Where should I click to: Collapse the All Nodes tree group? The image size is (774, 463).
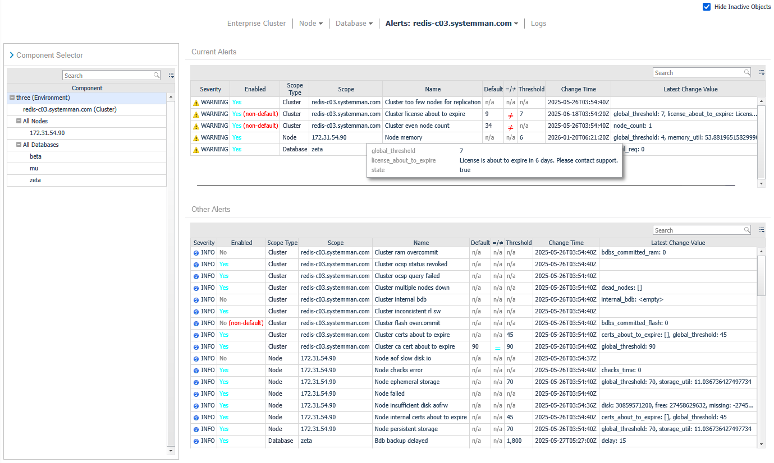tap(19, 121)
